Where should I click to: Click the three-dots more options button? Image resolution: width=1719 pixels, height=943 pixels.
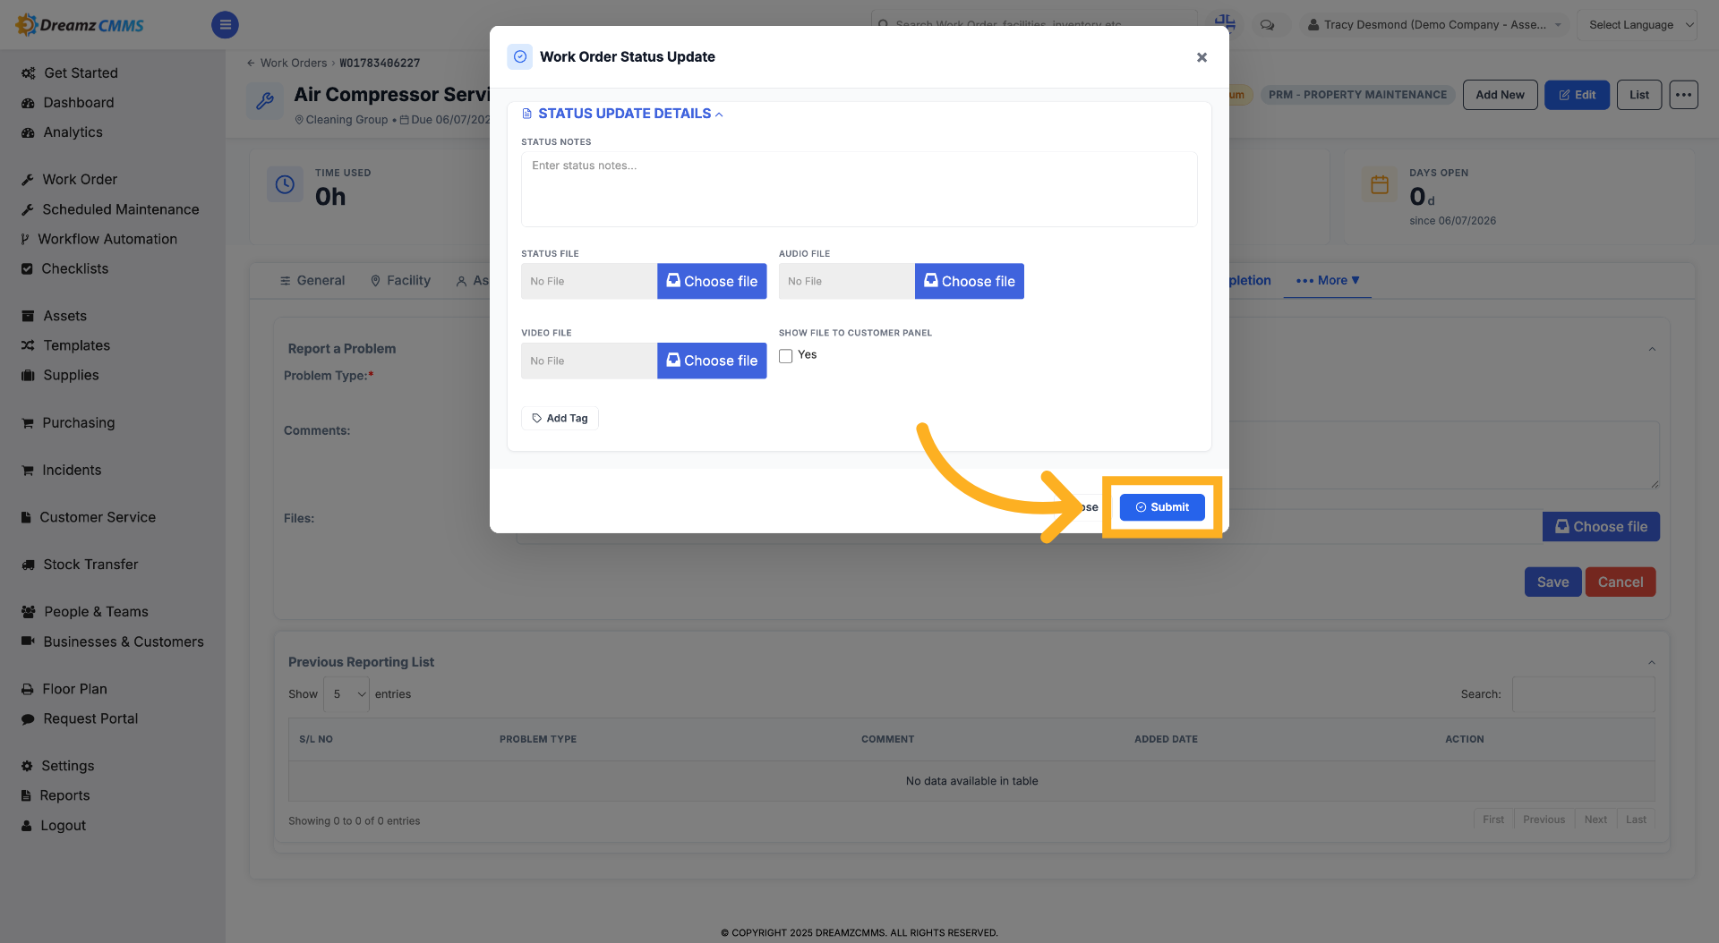pyautogui.click(x=1683, y=95)
